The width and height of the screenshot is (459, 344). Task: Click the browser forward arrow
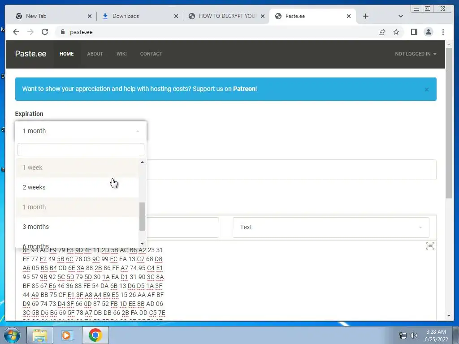[30, 32]
